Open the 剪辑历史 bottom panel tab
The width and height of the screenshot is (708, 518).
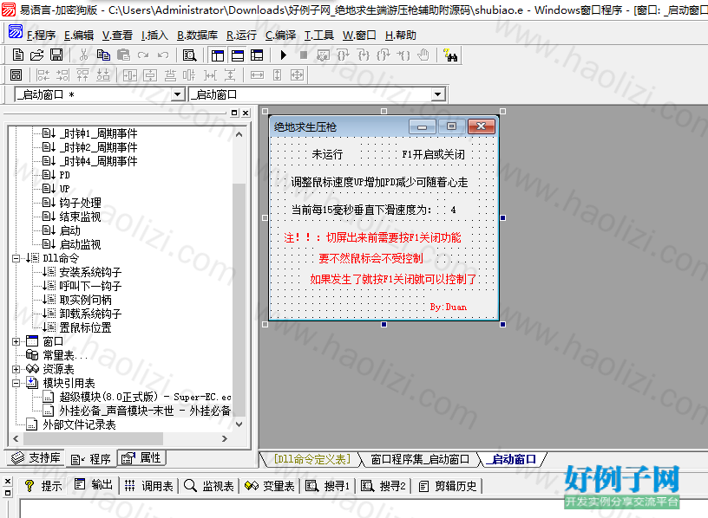click(x=448, y=486)
